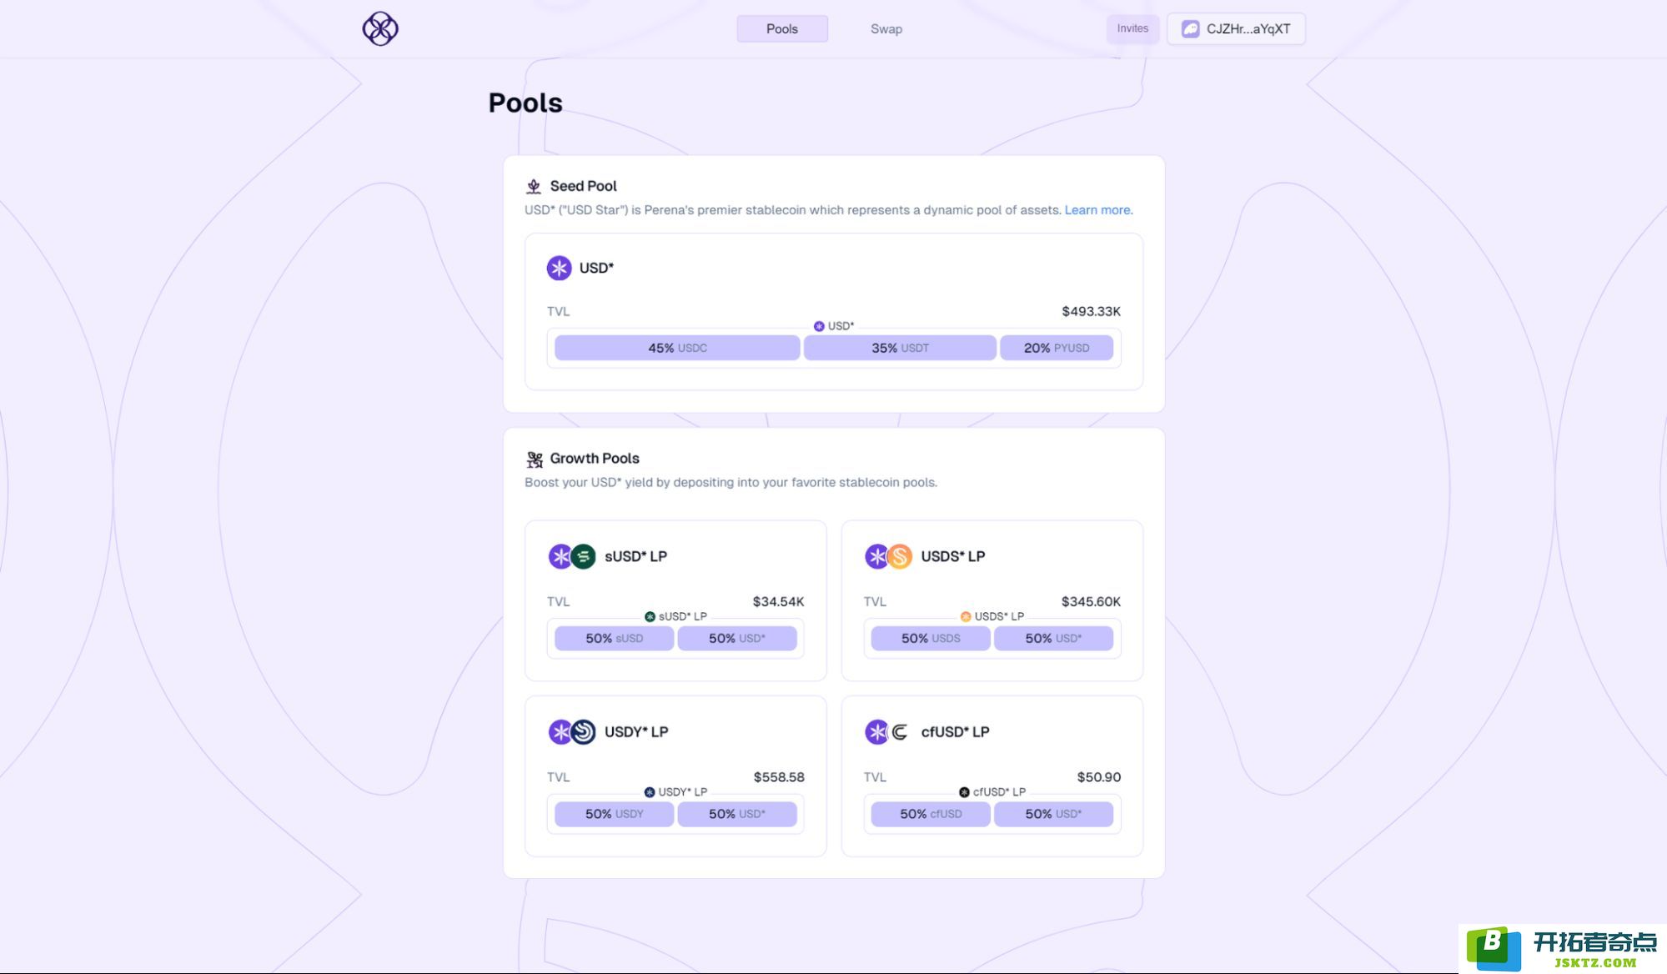Image resolution: width=1667 pixels, height=974 pixels.
Task: Follow the Learn more link
Action: 1098,210
